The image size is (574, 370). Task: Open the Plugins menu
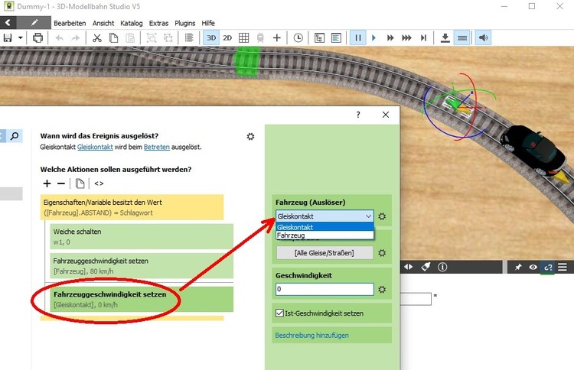185,23
